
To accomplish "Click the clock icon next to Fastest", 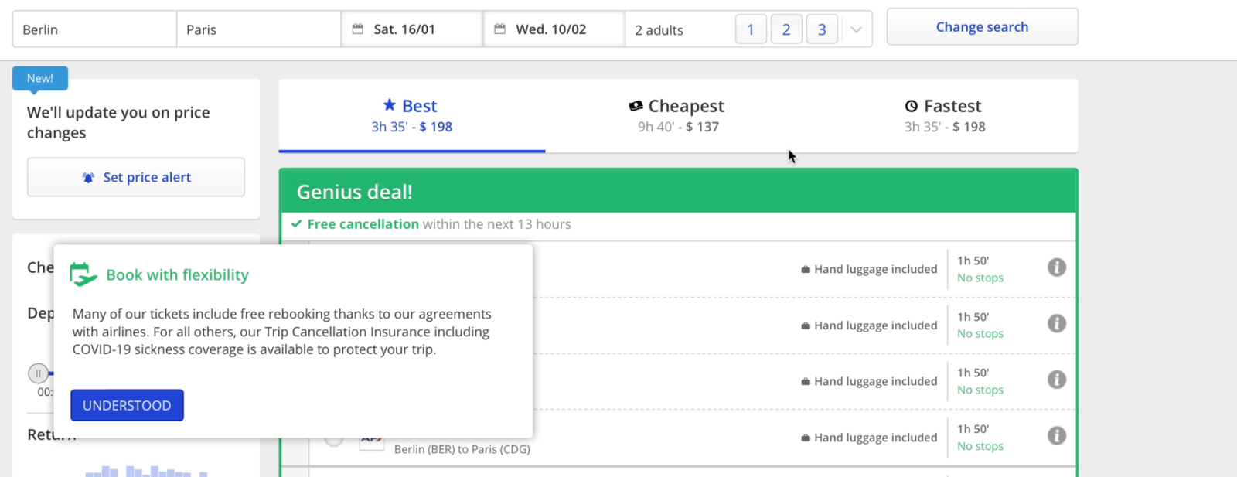I will pos(912,106).
